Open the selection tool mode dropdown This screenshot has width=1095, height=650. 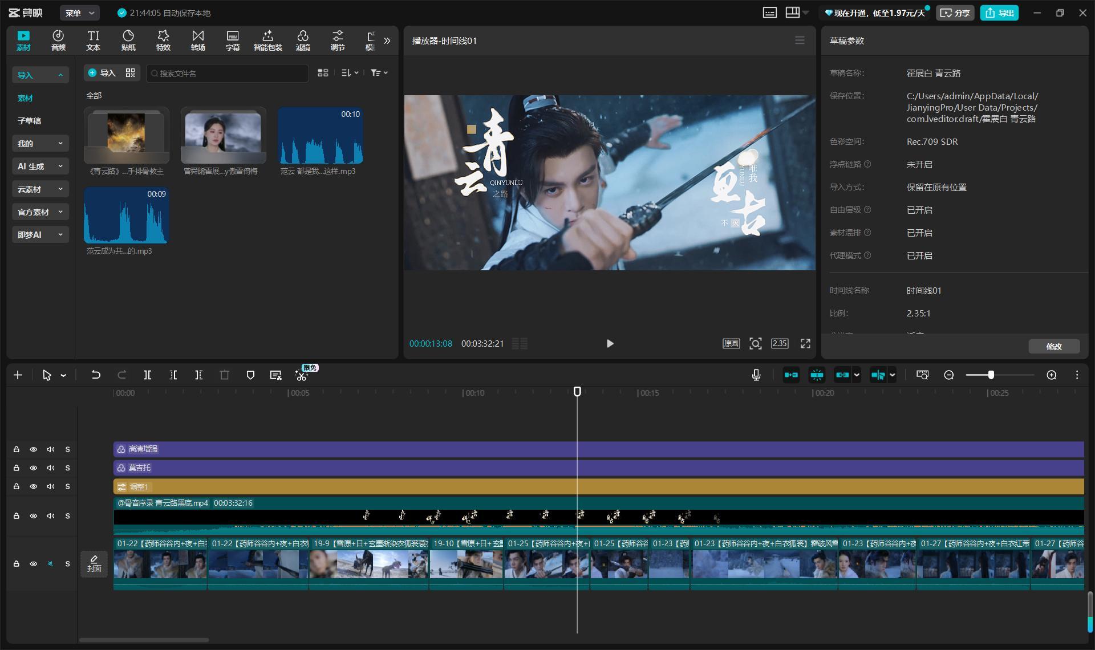pos(63,375)
